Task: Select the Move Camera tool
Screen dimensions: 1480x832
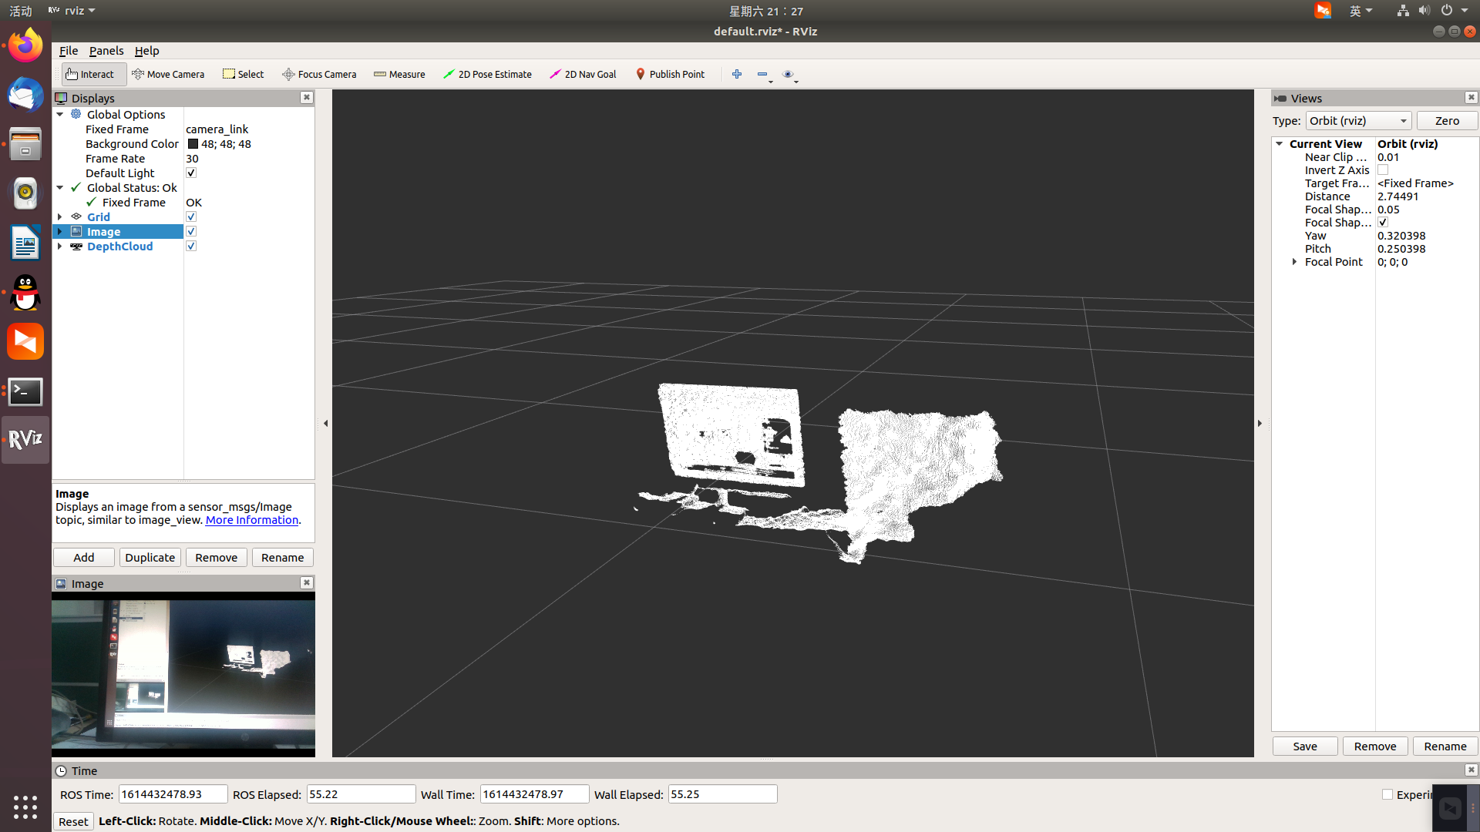Action: coord(168,74)
